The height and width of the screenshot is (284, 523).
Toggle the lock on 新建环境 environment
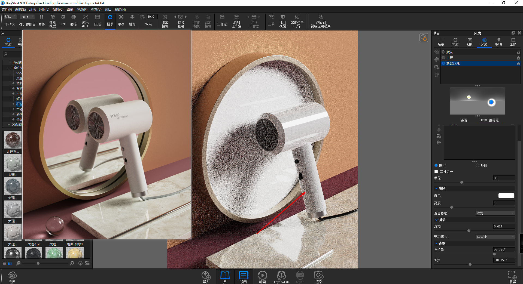tap(518, 64)
